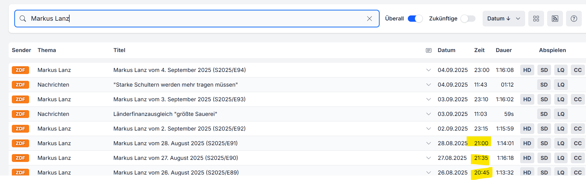Screen dimensions: 586x180
Task: Expand details for the 2. September episode
Action: pyautogui.click(x=429, y=129)
